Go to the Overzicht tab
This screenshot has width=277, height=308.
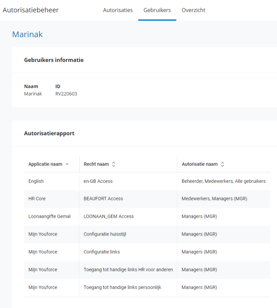193,10
